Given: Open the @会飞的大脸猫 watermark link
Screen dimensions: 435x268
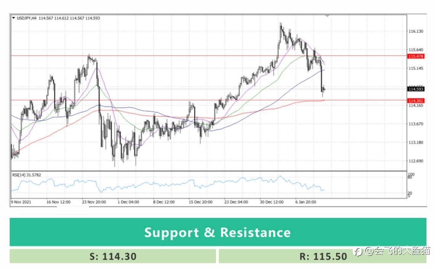Looking at the screenshot, I should (397, 251).
